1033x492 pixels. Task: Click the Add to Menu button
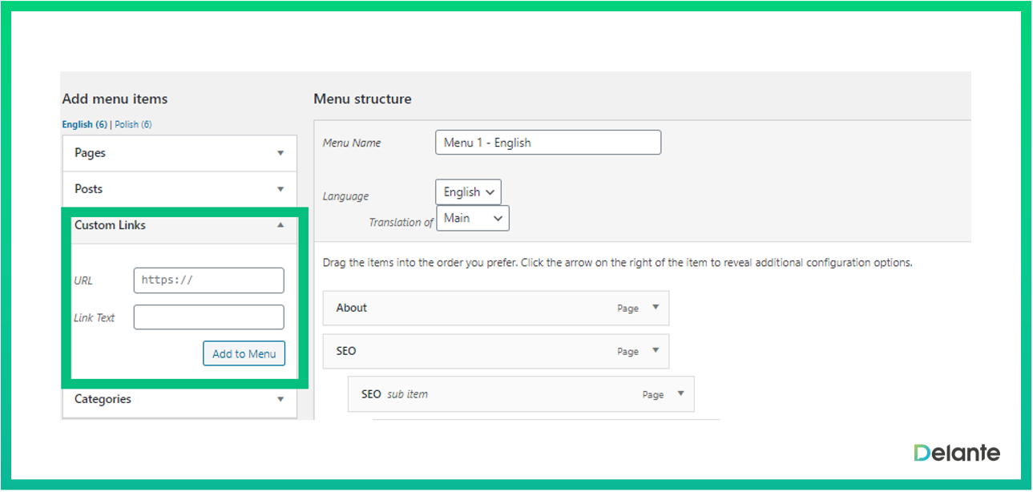click(244, 353)
